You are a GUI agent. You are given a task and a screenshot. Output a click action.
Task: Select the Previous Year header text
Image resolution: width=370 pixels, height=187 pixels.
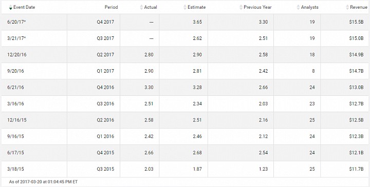257,7
